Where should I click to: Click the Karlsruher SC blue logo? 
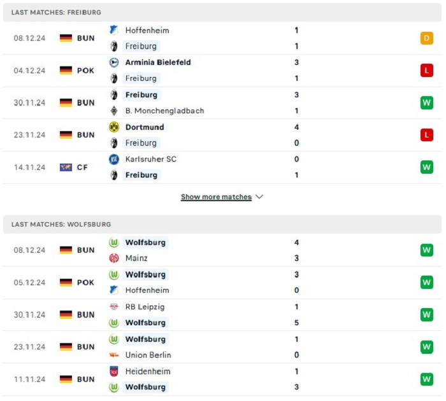114,159
